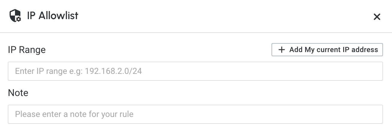The image size is (392, 137).
Task: Click the 'Enter IP range' placeholder text
Action: (x=78, y=71)
